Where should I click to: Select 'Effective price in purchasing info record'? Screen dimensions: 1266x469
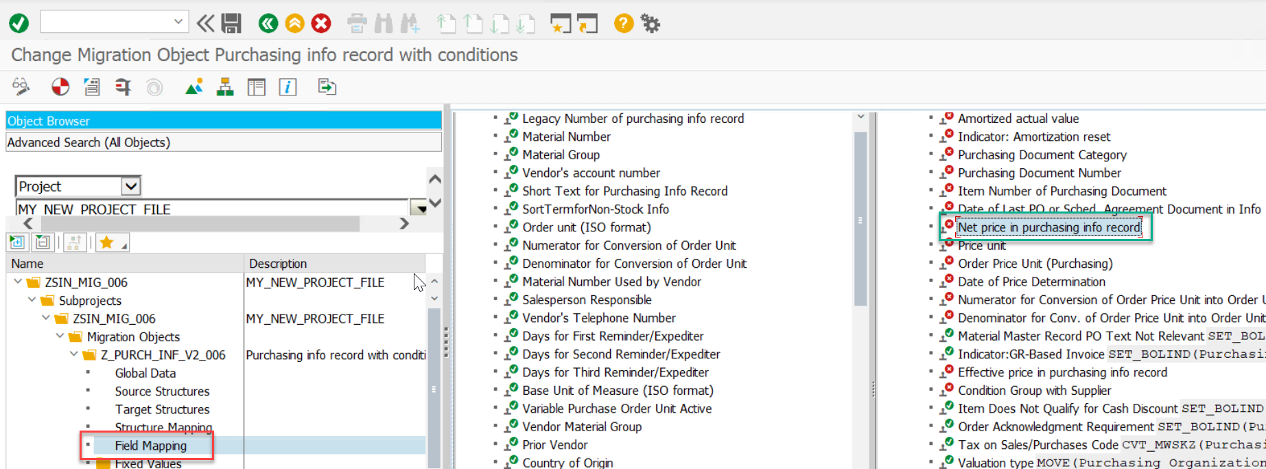pos(1062,372)
